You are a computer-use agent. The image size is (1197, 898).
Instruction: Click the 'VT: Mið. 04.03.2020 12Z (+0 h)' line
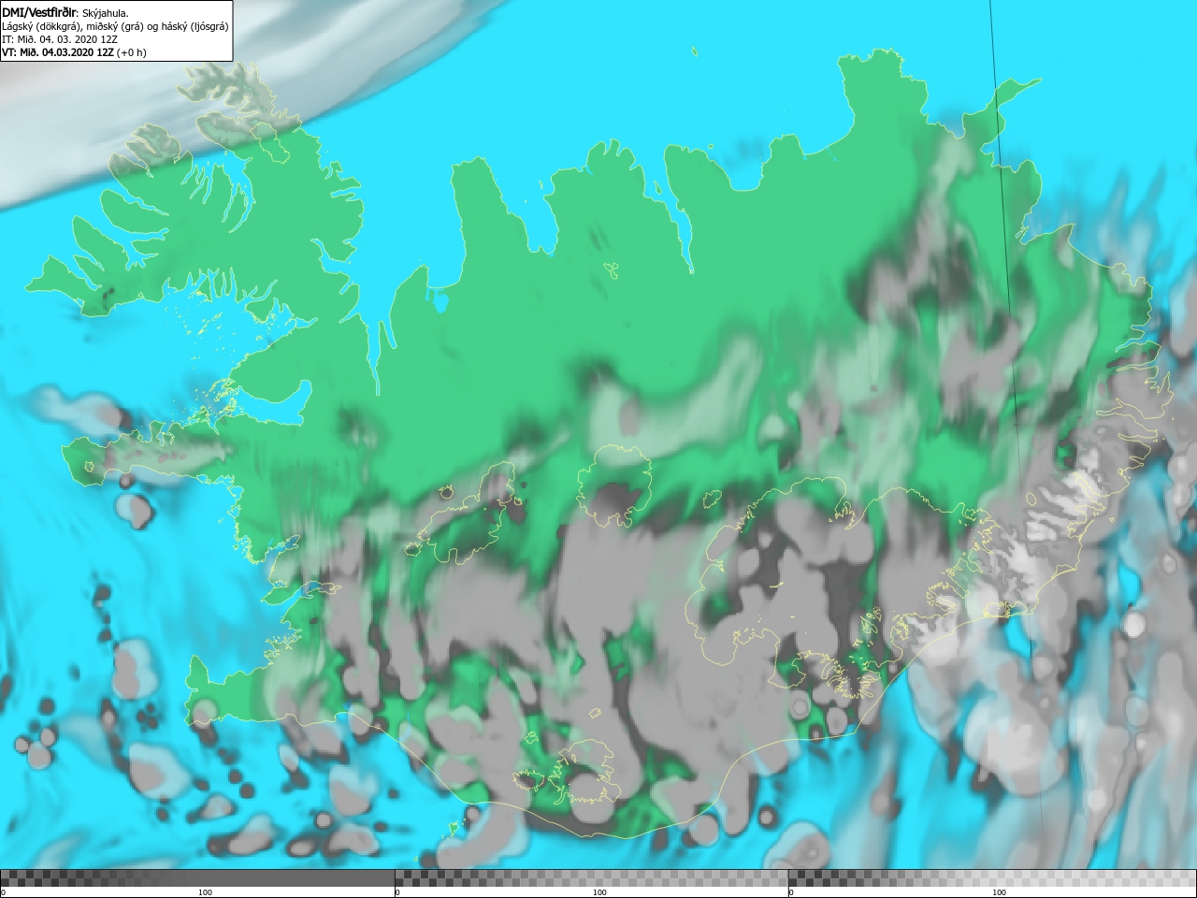[74, 52]
